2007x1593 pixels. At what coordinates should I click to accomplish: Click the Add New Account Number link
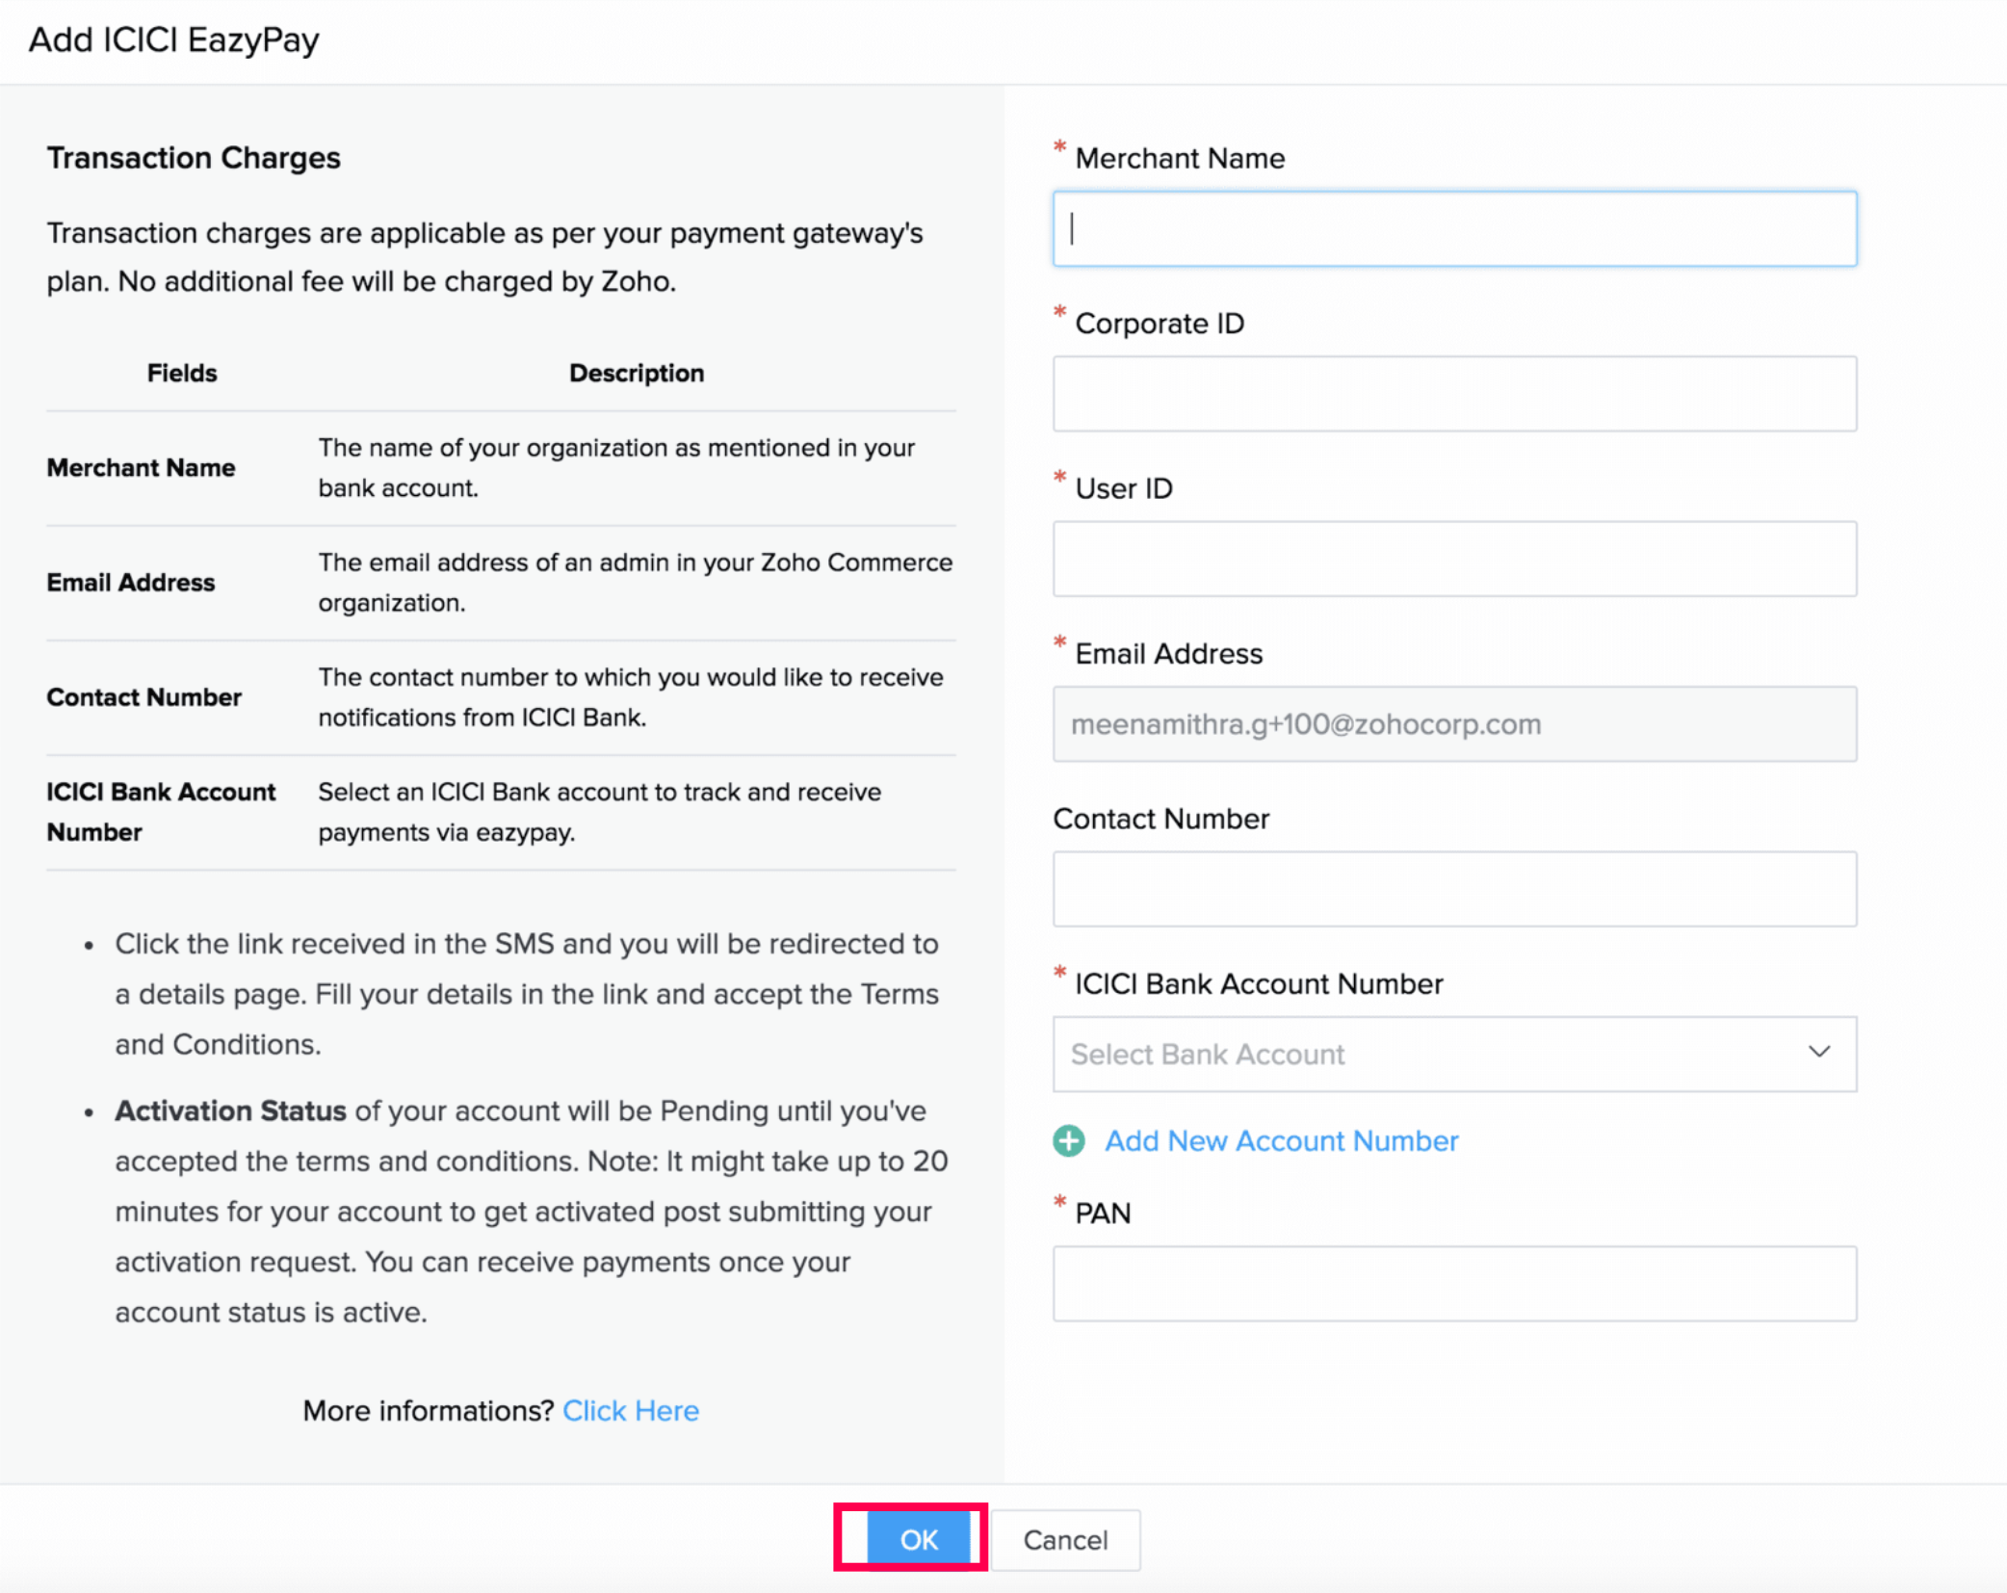pyautogui.click(x=1281, y=1141)
